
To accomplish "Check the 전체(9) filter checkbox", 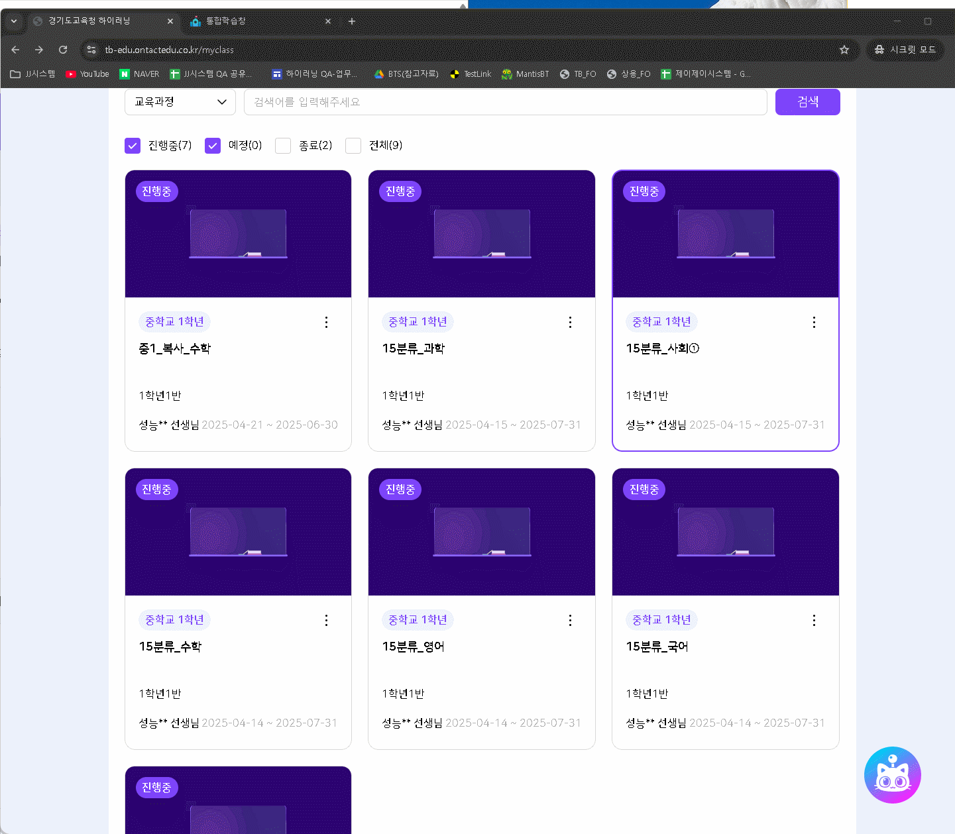I will [x=353, y=146].
